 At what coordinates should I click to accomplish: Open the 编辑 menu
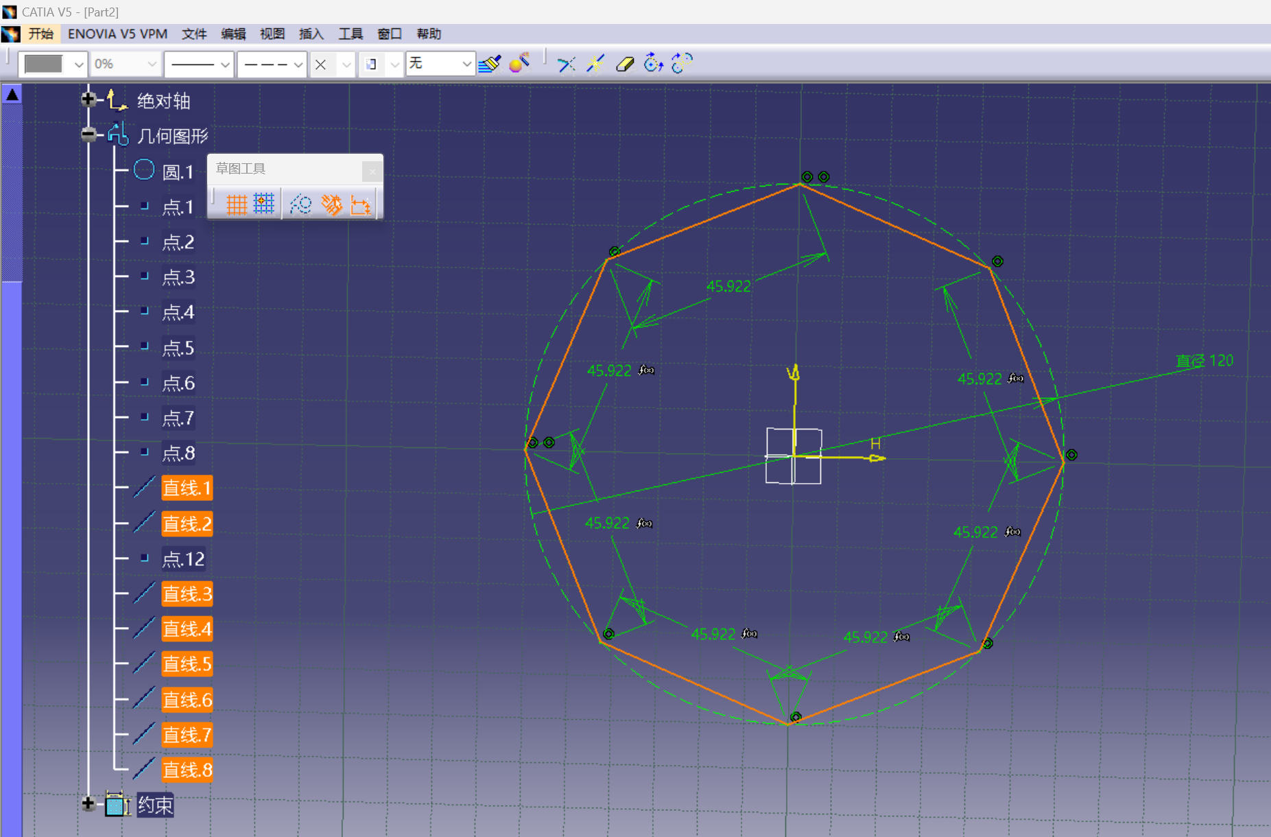click(233, 34)
